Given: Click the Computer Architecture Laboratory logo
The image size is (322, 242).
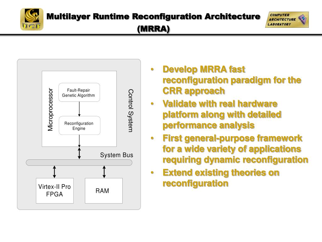Looking at the screenshot, I should tap(287, 20).
